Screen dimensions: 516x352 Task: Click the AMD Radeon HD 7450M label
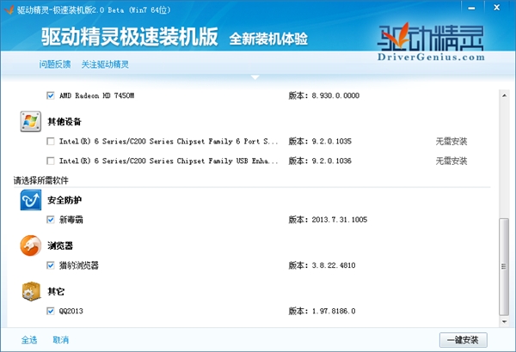point(96,95)
